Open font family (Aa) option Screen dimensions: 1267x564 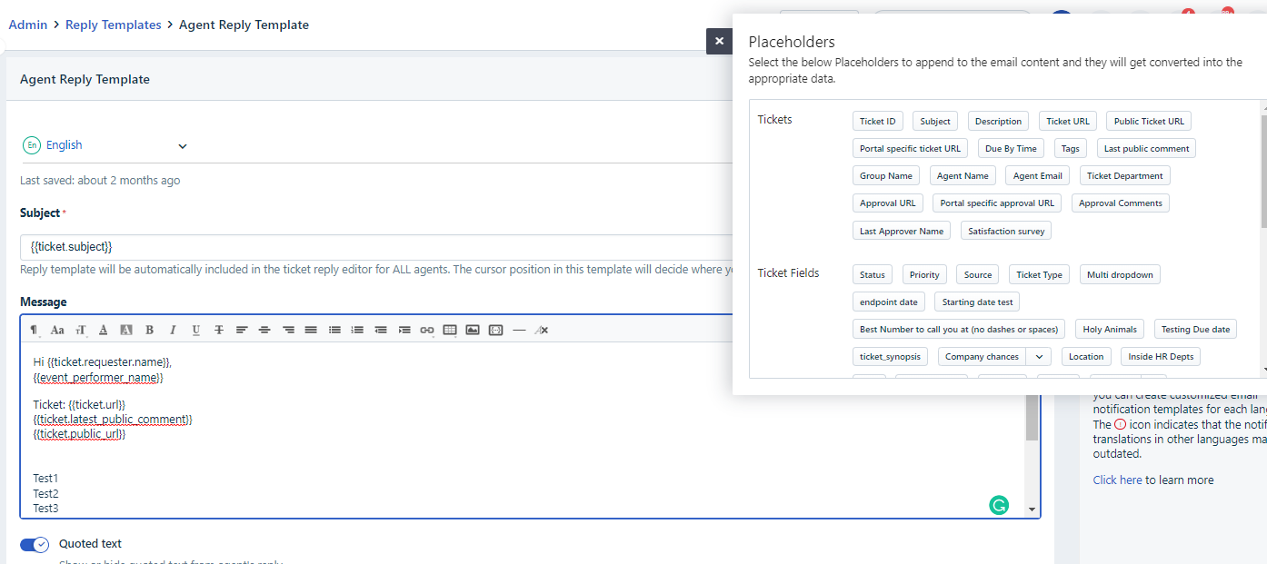[x=57, y=330]
